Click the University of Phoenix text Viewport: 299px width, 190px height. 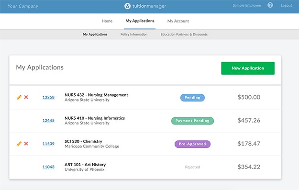(x=85, y=169)
